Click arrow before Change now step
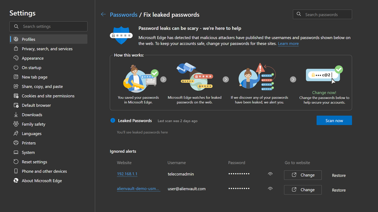The height and width of the screenshot is (212, 378). (x=293, y=79)
